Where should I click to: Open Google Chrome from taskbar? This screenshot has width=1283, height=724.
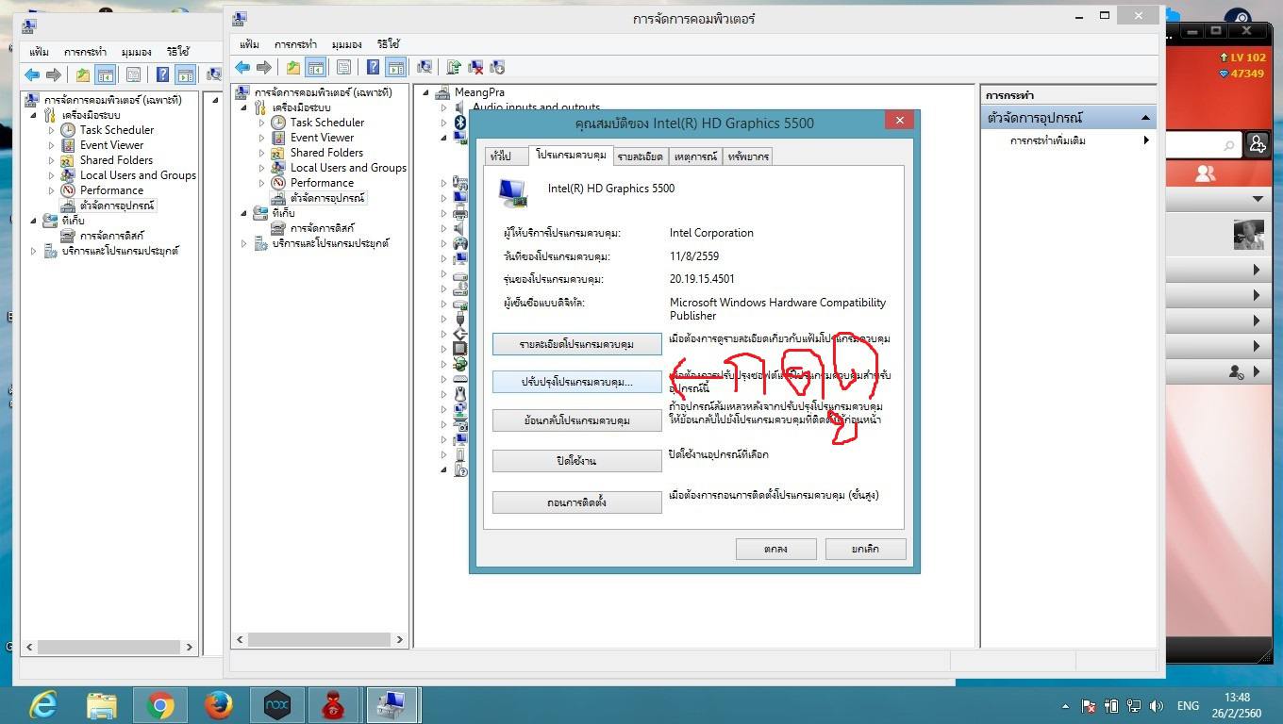pyautogui.click(x=160, y=705)
